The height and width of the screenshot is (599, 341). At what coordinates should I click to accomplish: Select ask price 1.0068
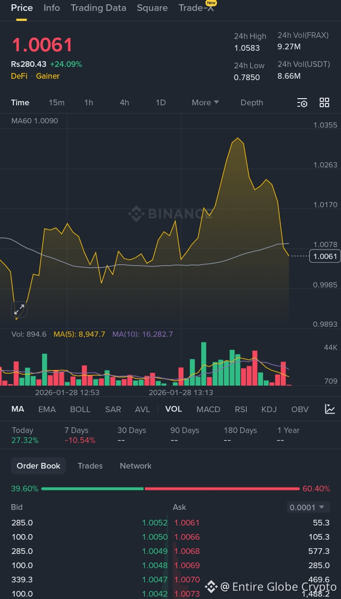[187, 551]
